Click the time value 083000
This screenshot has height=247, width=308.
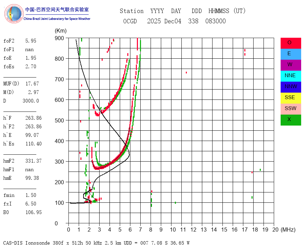click(x=216, y=21)
